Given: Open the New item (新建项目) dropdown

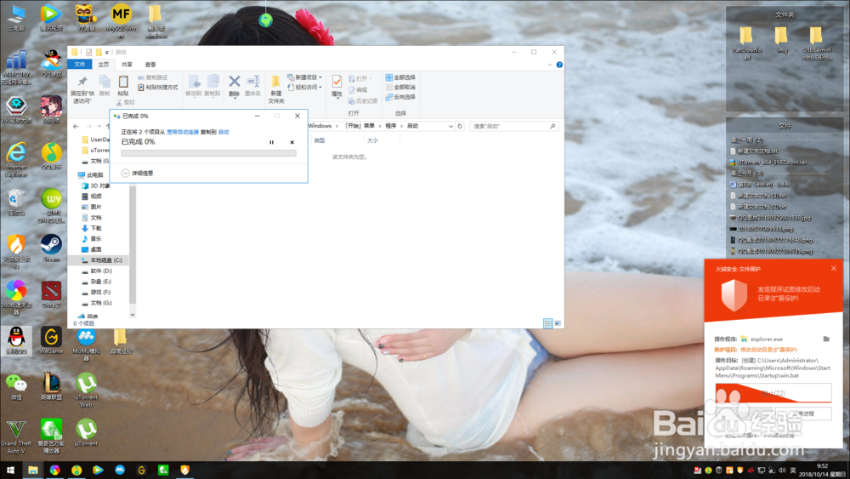Looking at the screenshot, I should 304,77.
